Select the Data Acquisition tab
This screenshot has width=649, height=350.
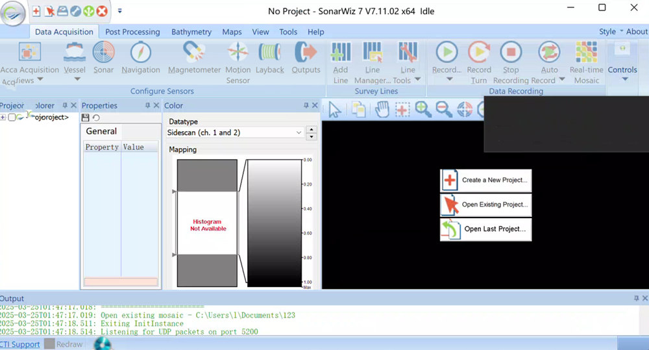64,32
